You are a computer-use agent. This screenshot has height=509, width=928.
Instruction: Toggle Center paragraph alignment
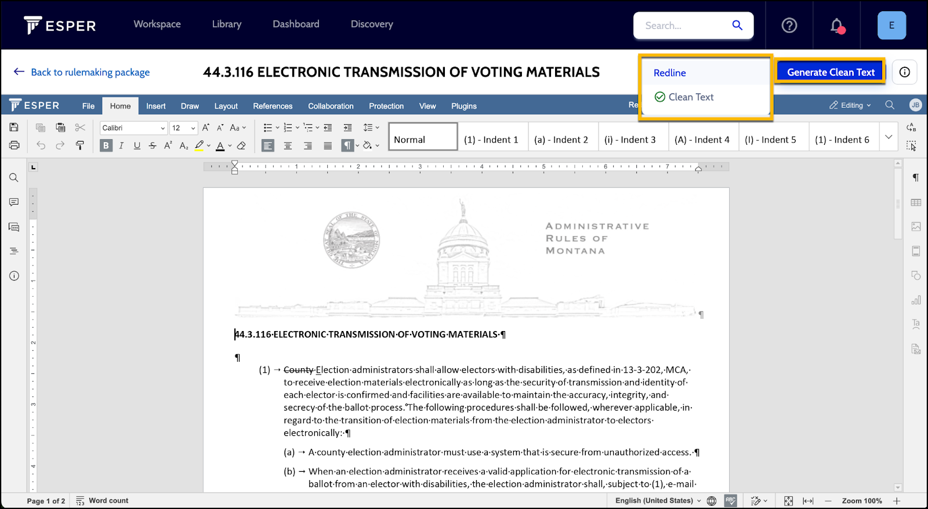tap(288, 146)
